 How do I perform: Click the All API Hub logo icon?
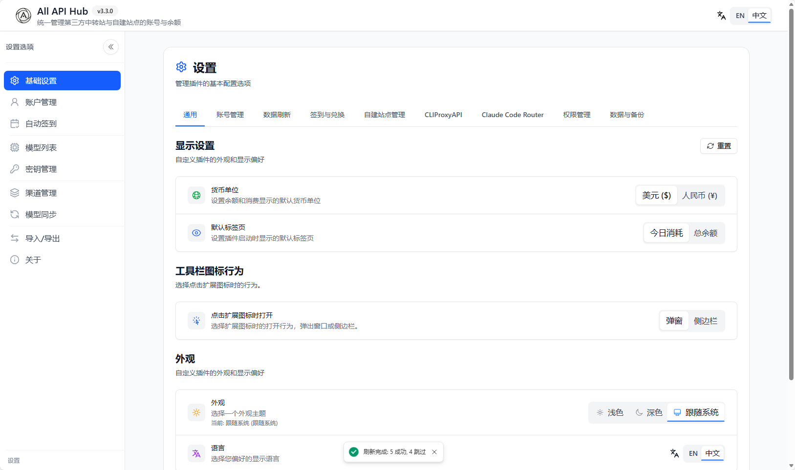tap(23, 16)
